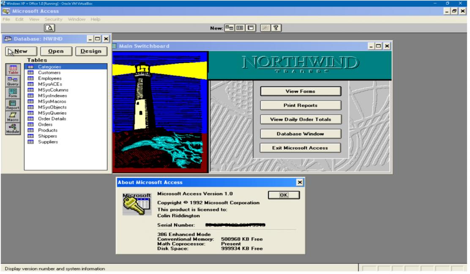The height and width of the screenshot is (274, 470).
Task: Select the MSysIndexes table row
Action: pos(66,95)
